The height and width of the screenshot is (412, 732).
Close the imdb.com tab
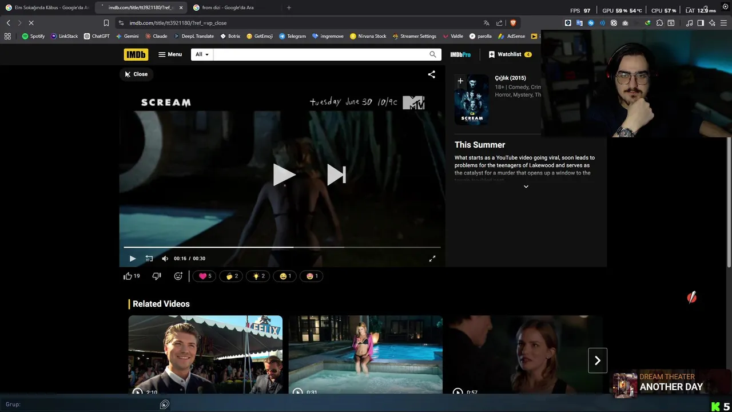click(181, 7)
